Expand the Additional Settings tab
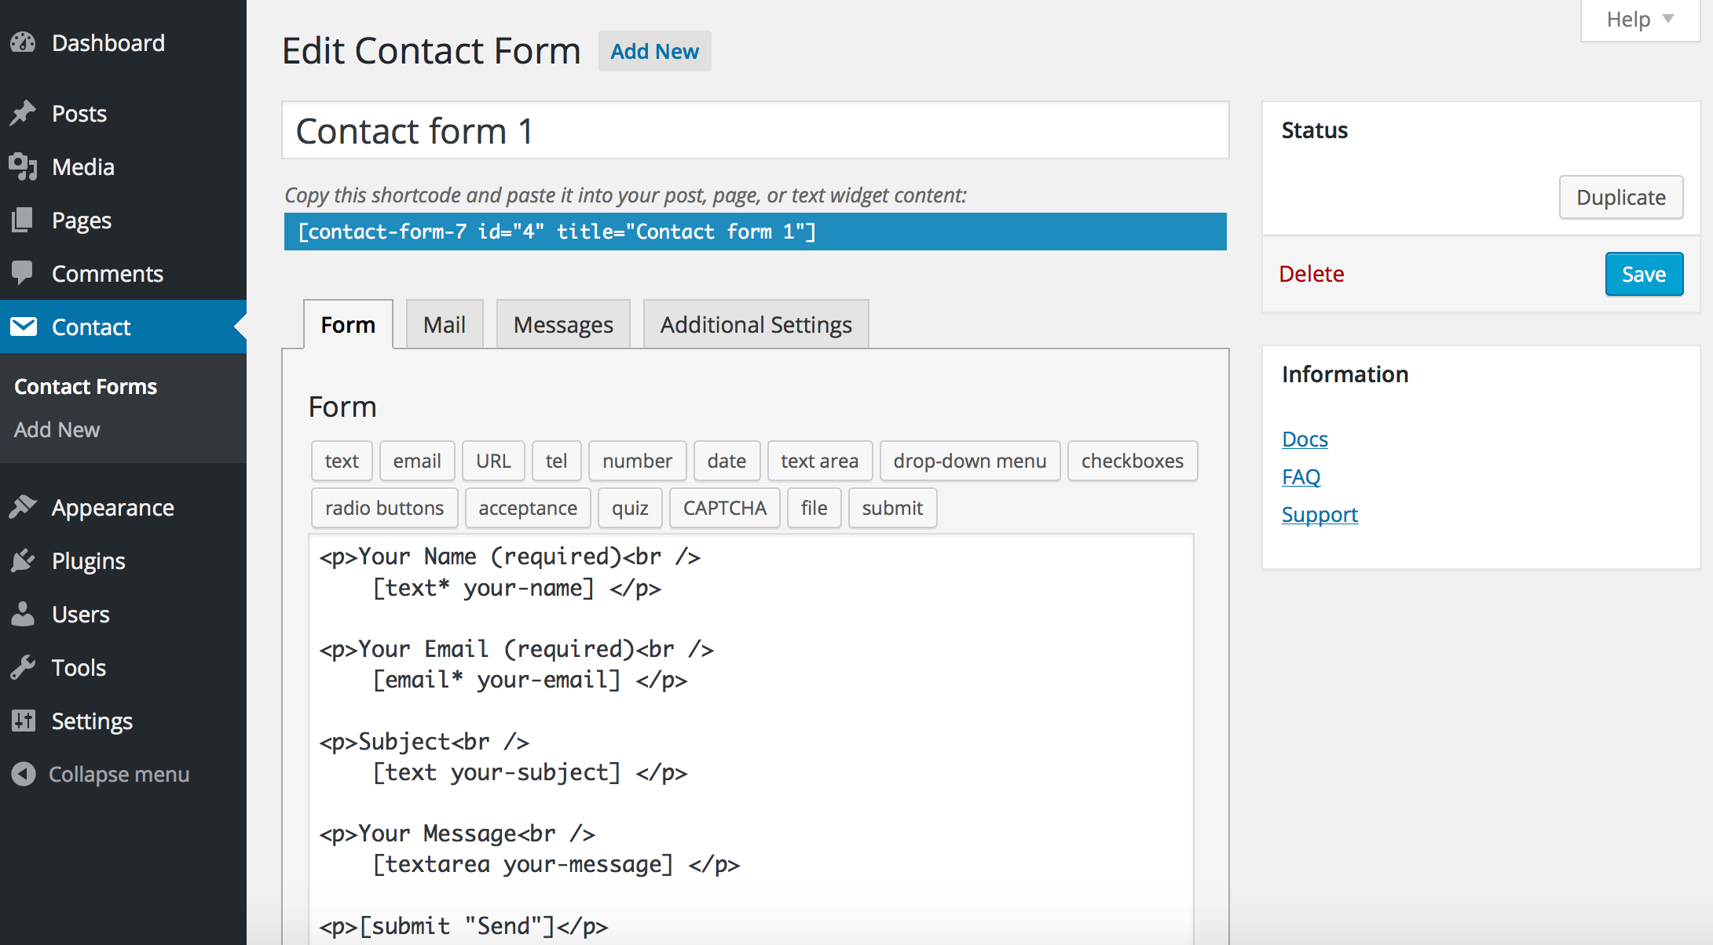Screen dimensions: 1713x945 point(756,323)
